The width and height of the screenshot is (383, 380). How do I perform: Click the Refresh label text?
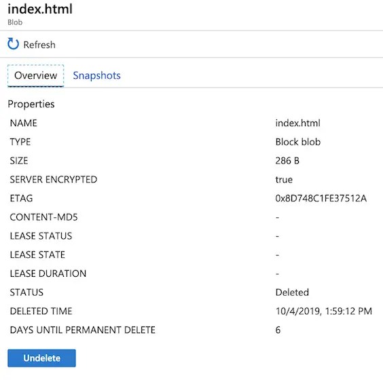coord(39,45)
